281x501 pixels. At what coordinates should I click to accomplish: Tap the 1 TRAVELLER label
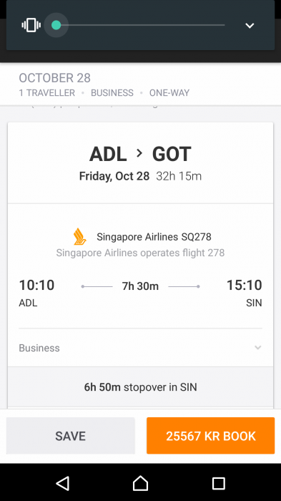(x=47, y=93)
